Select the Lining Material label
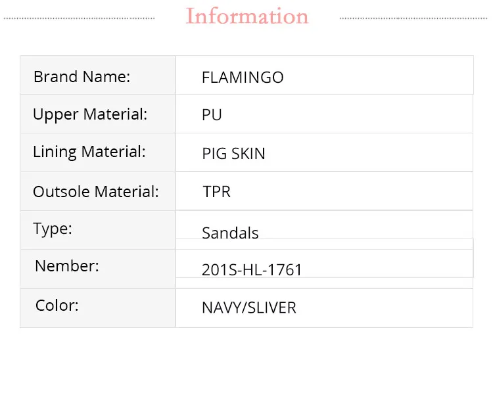The width and height of the screenshot is (493, 410). click(89, 152)
